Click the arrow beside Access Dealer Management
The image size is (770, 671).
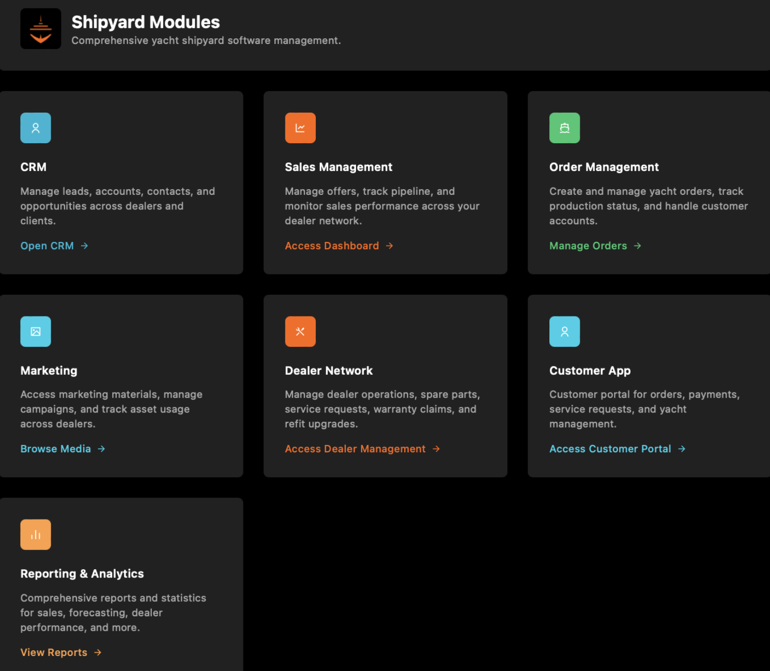[x=436, y=449]
